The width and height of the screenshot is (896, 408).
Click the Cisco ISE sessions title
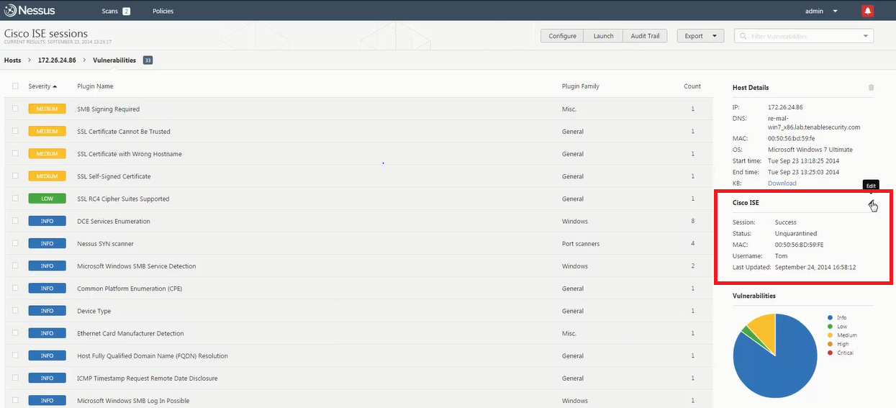46,33
